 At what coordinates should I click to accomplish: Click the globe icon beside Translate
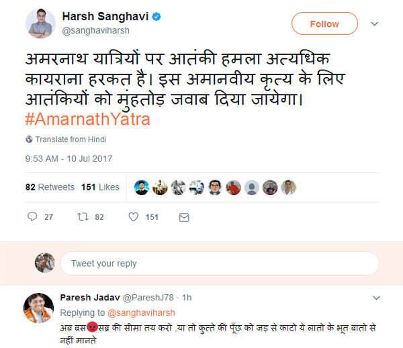point(29,139)
